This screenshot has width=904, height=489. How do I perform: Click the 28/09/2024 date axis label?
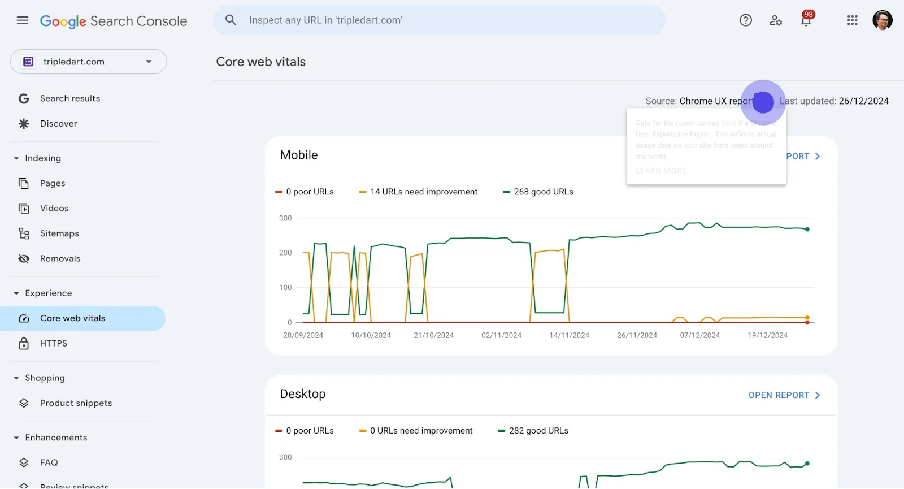point(303,335)
